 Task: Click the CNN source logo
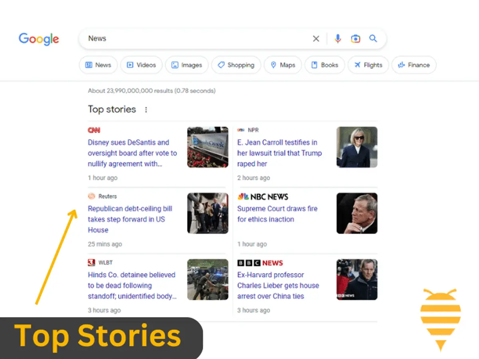[x=94, y=130]
